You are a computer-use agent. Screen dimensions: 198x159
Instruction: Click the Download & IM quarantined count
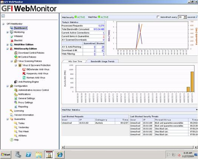94,51
